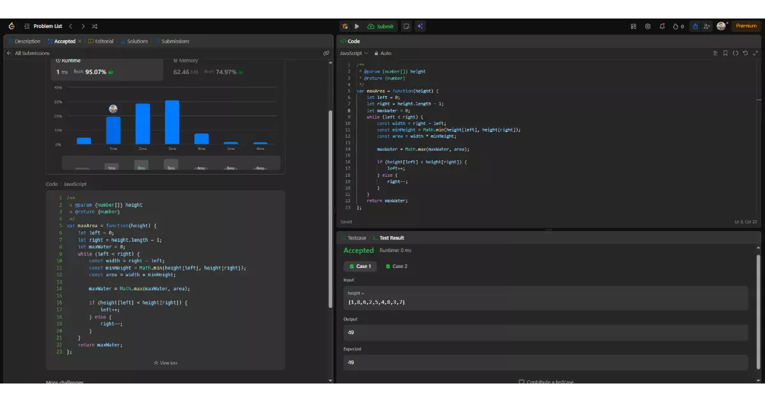Open settings gear in top bar

click(x=648, y=26)
